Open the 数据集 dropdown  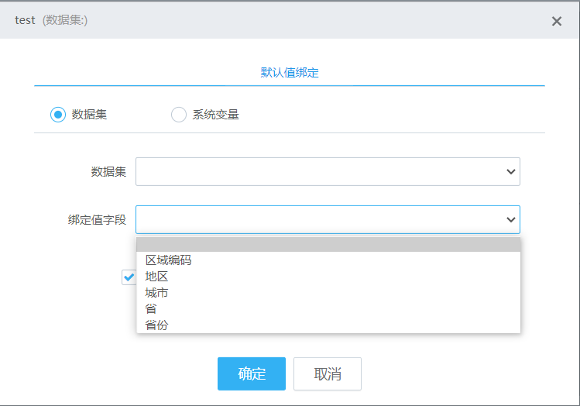pos(328,172)
